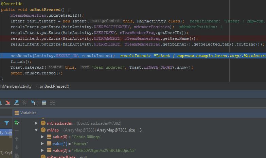
Task: Click USERROLEKEY in the putExtra call
Action: pyautogui.click(x=107, y=44)
